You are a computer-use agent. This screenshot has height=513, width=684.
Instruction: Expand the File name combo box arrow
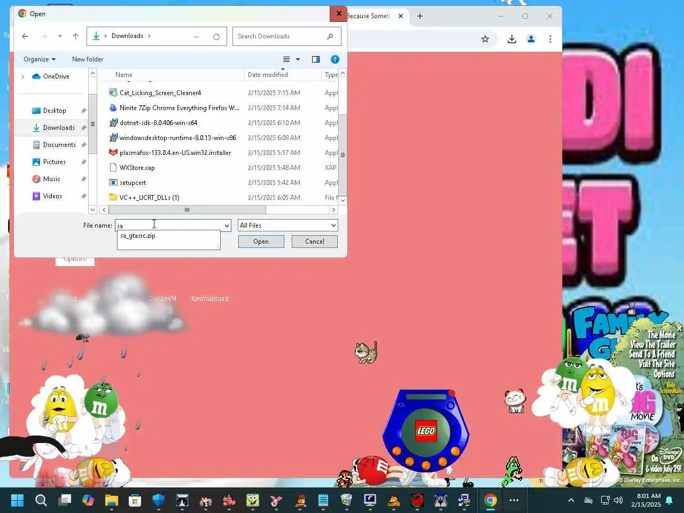point(227,226)
